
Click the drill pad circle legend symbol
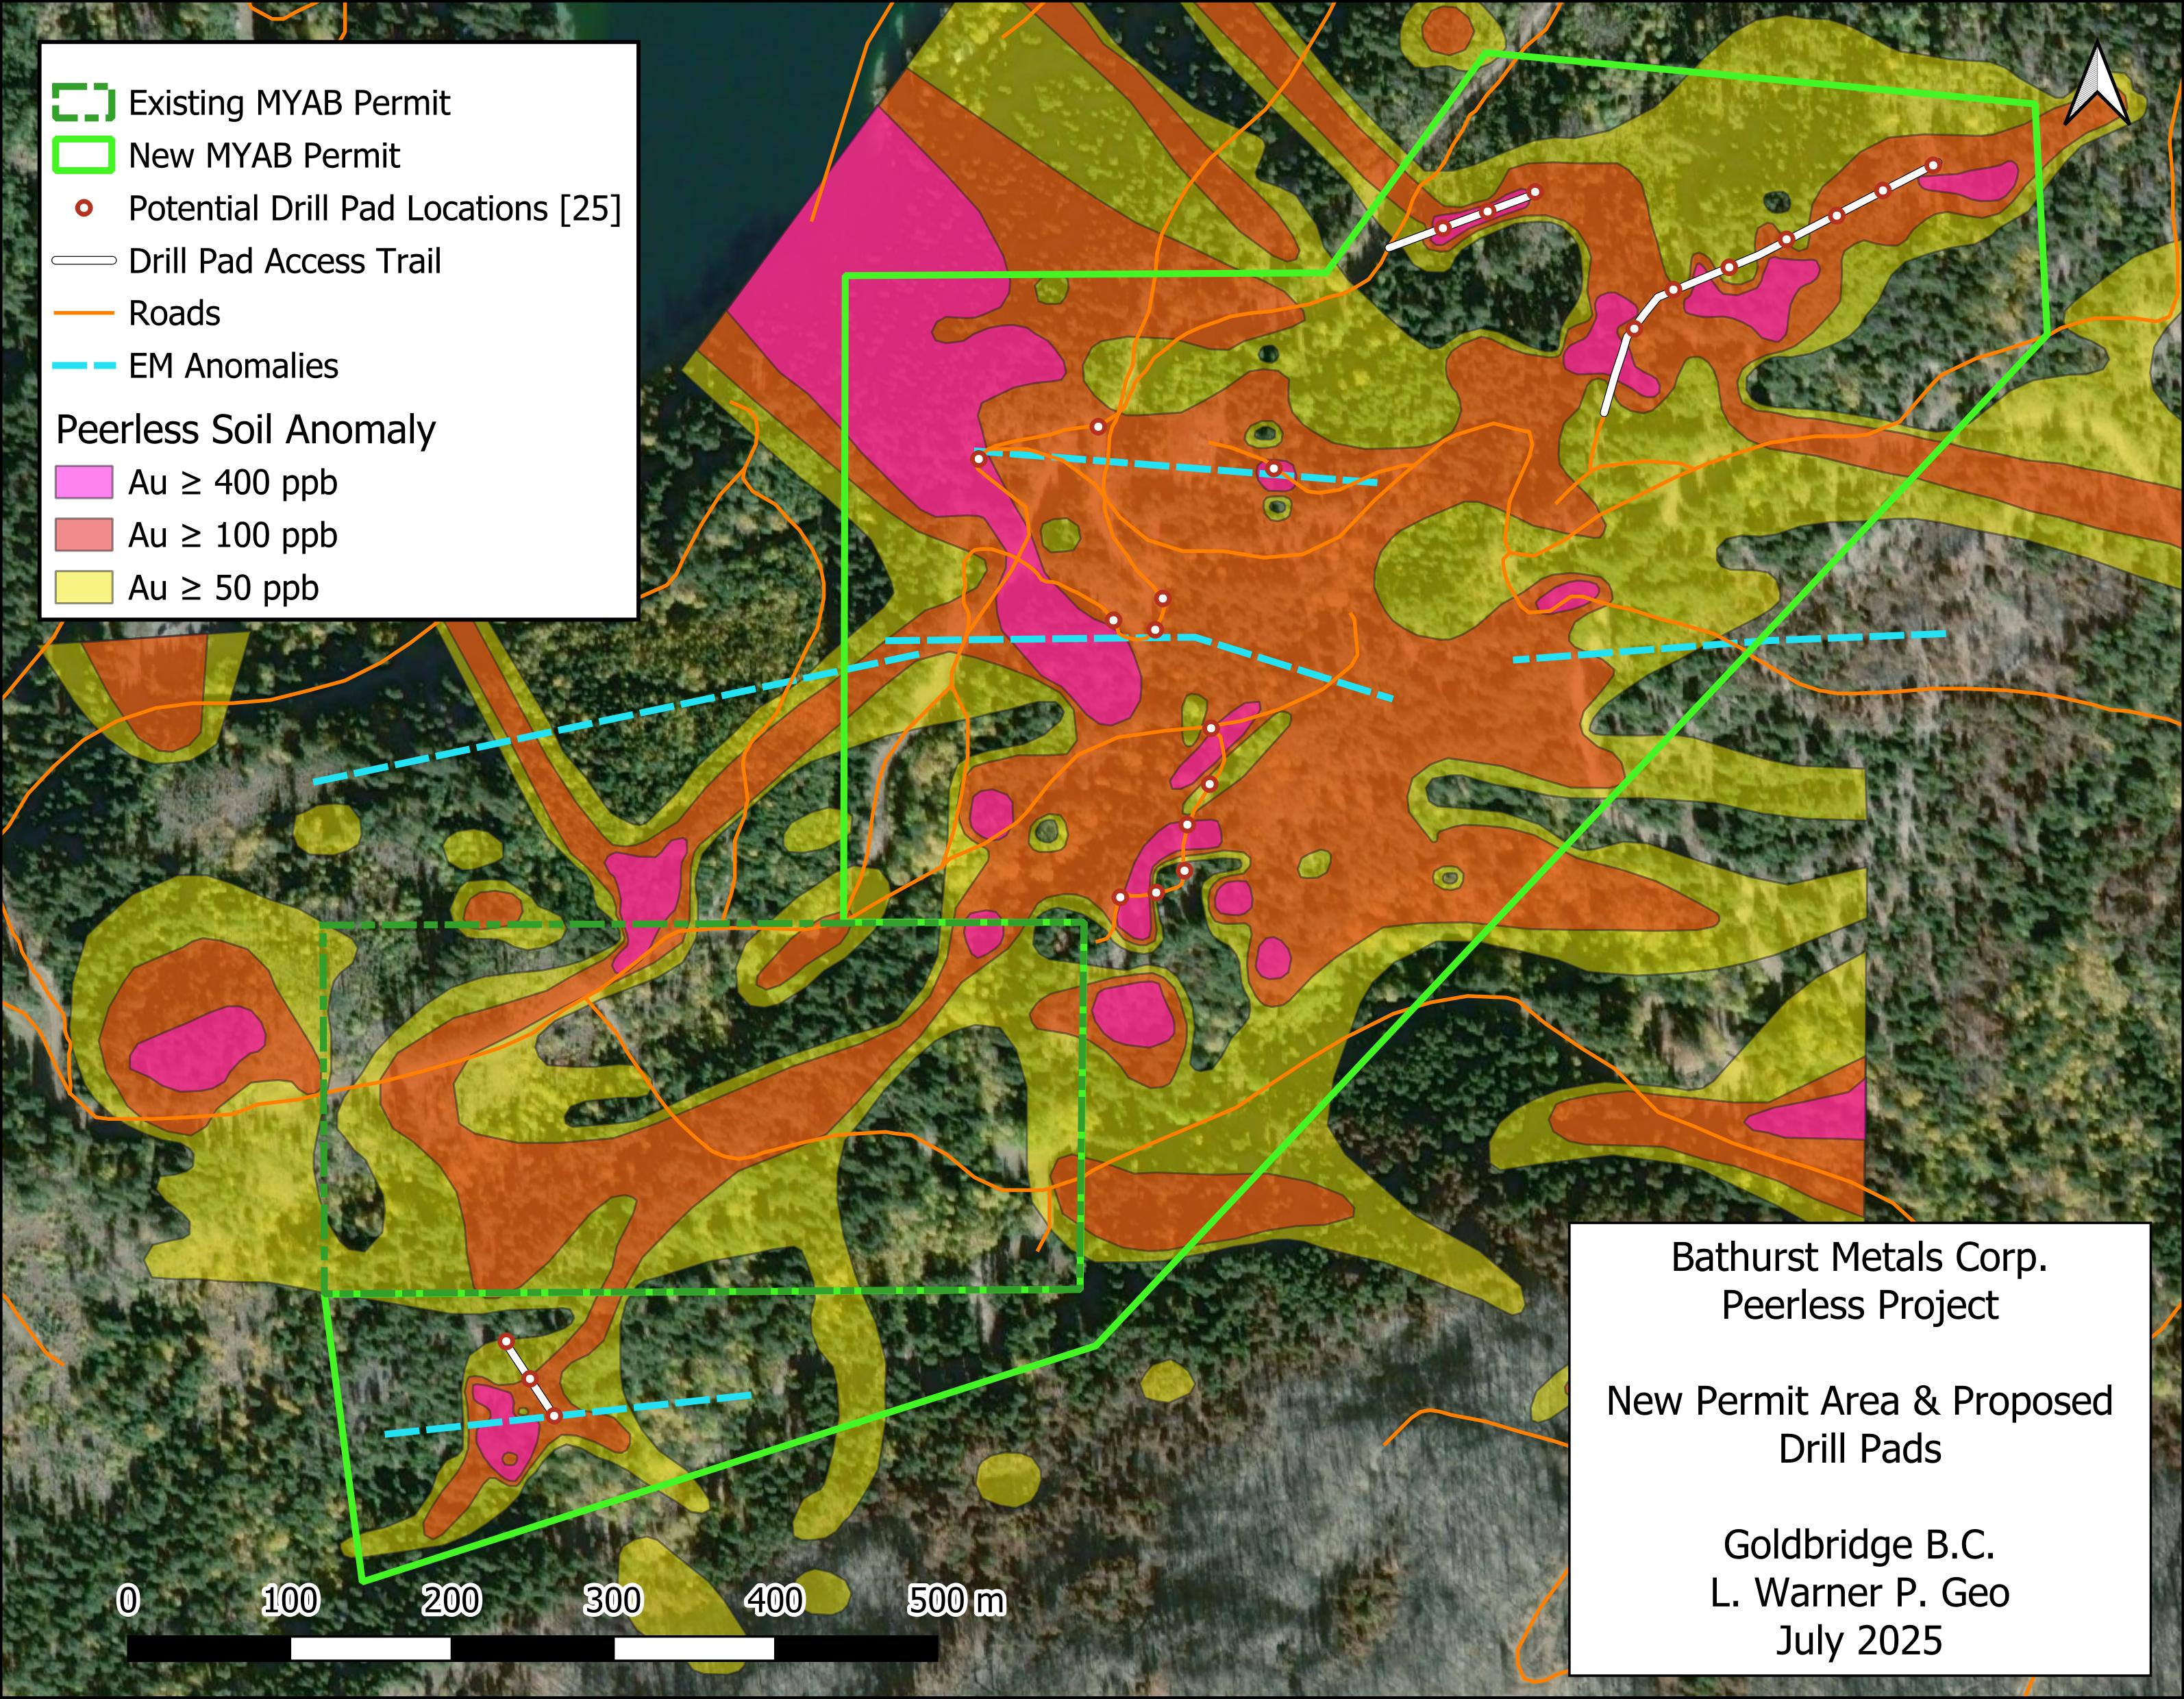tap(85, 209)
